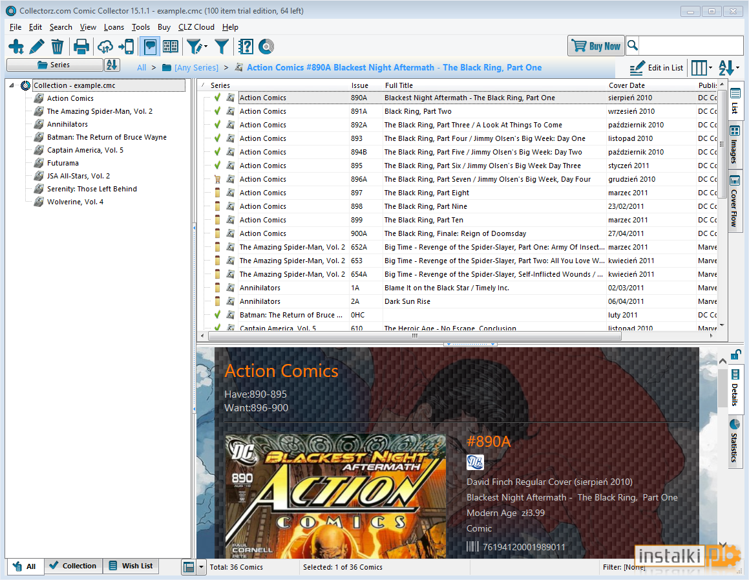Click the Edit pencil toolbar icon

tap(37, 47)
